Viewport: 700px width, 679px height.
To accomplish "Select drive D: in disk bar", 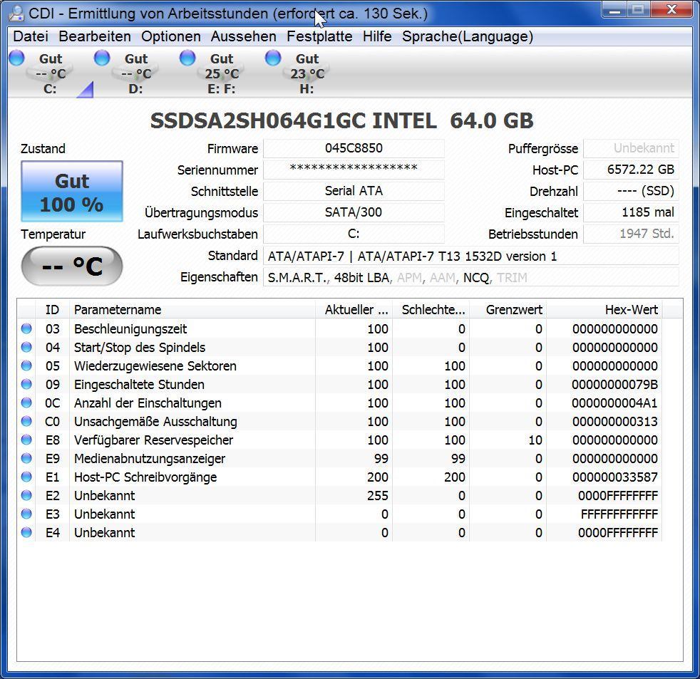I will tap(135, 73).
